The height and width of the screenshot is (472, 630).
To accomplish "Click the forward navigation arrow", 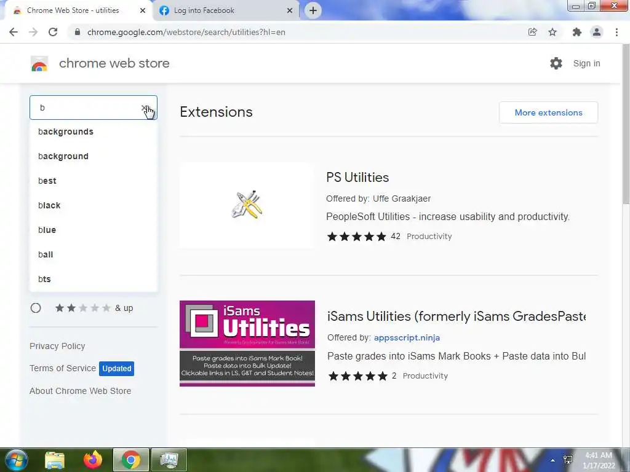I will [x=33, y=32].
